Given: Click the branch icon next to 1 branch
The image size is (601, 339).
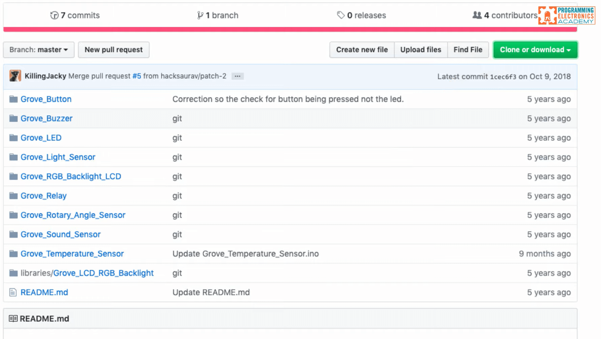Looking at the screenshot, I should [x=200, y=15].
